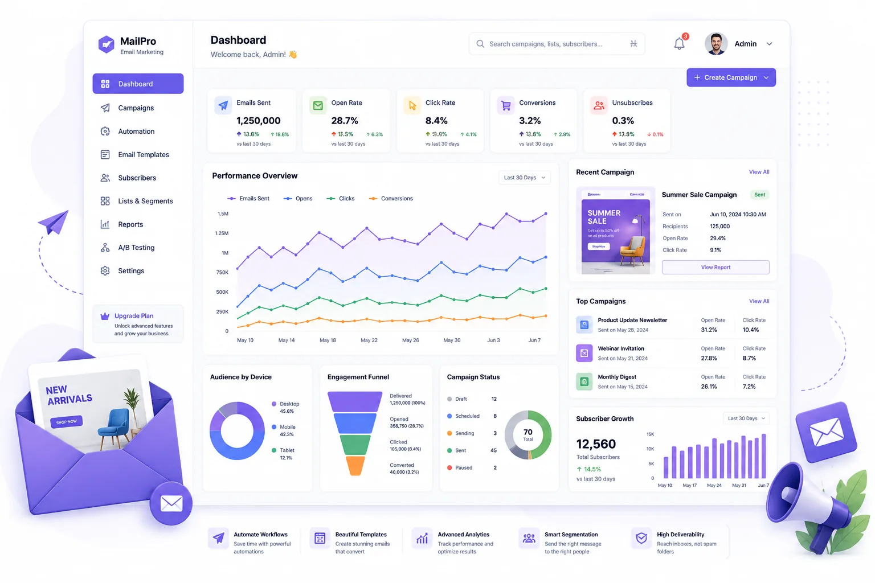Click Mobile blue legend swatch
875x583 pixels.
pyautogui.click(x=274, y=427)
